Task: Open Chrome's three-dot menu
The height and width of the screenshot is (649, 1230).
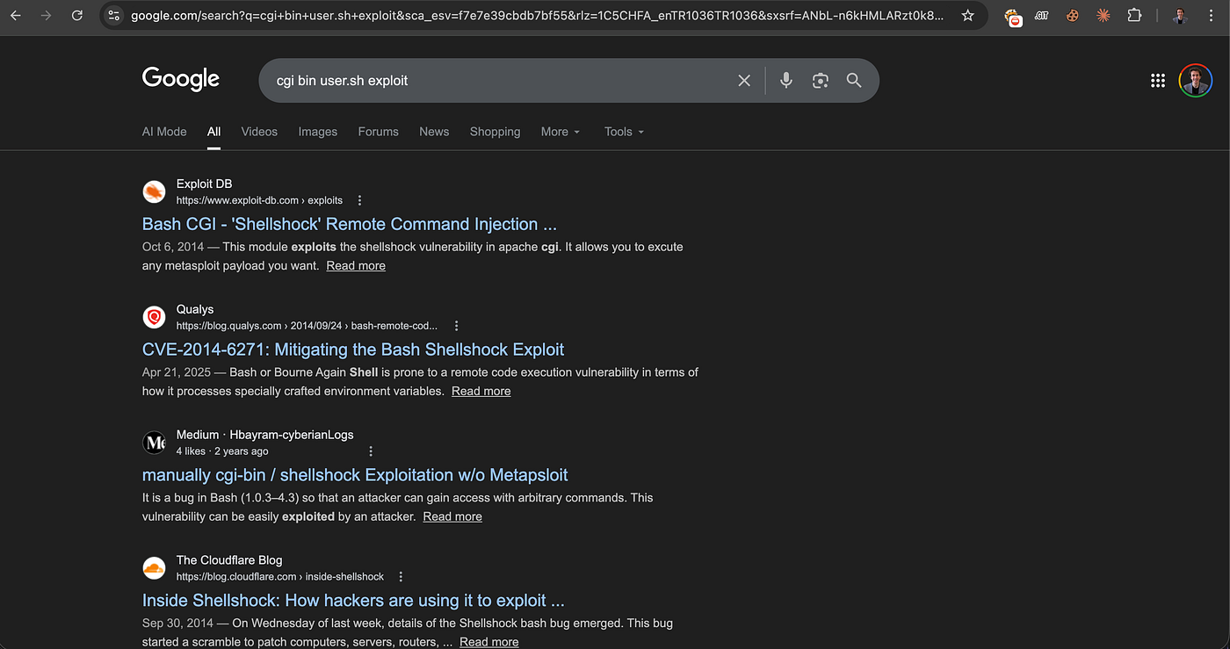Action: [1212, 16]
